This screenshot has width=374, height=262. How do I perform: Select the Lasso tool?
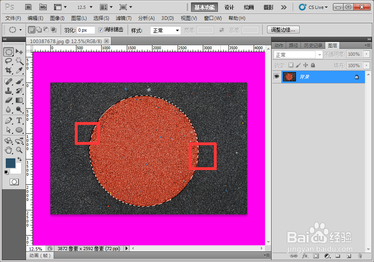pos(9,61)
